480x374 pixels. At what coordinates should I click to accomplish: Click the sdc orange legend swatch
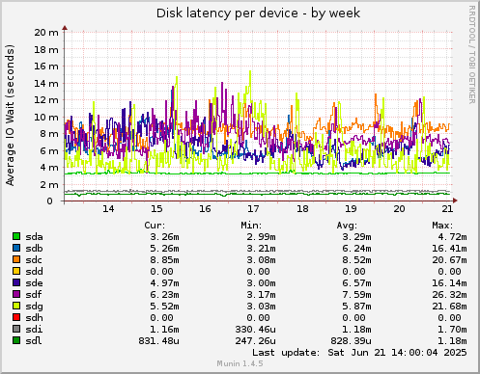tap(16, 259)
